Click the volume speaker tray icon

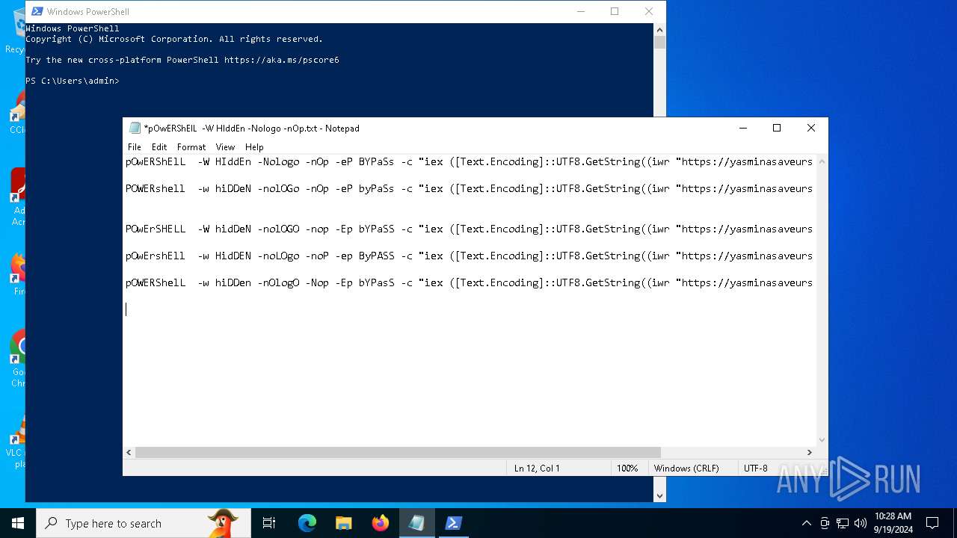click(861, 523)
